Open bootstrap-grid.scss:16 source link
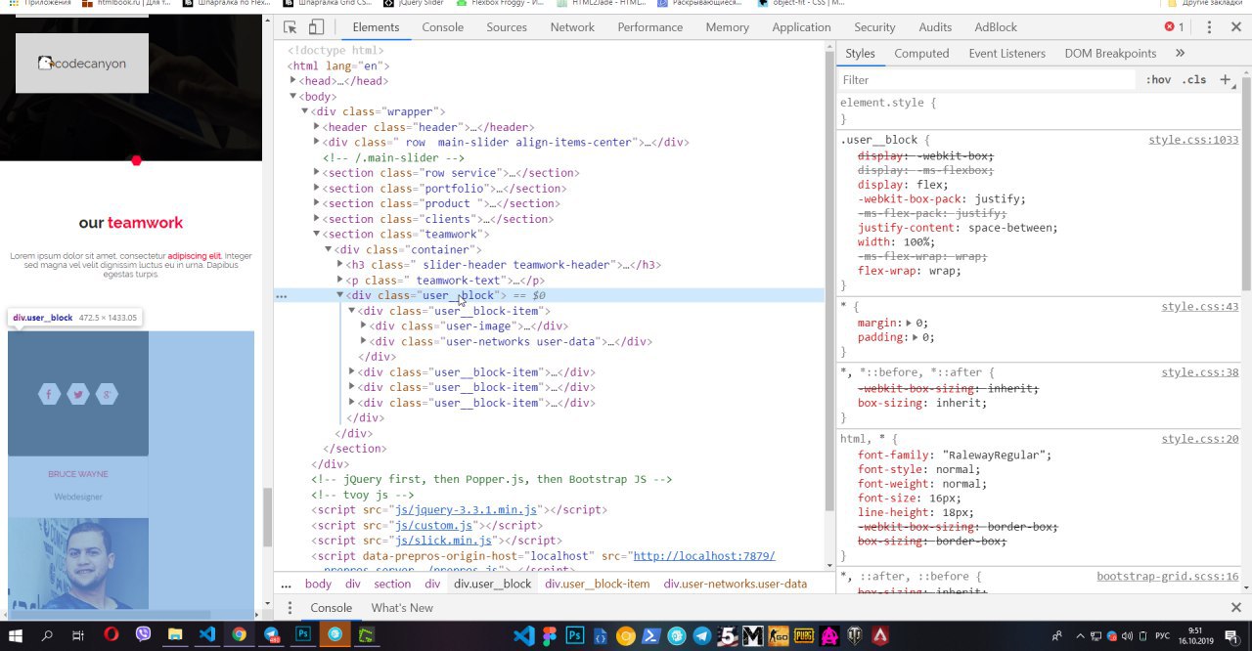Image resolution: width=1252 pixels, height=651 pixels. coord(1168,577)
